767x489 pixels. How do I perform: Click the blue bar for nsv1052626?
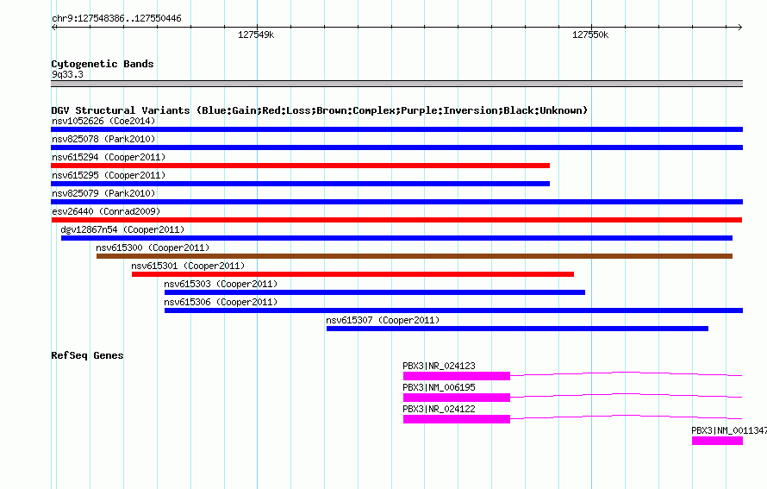click(x=396, y=129)
